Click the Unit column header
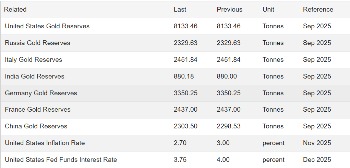The image size is (350, 168). coord(268,10)
